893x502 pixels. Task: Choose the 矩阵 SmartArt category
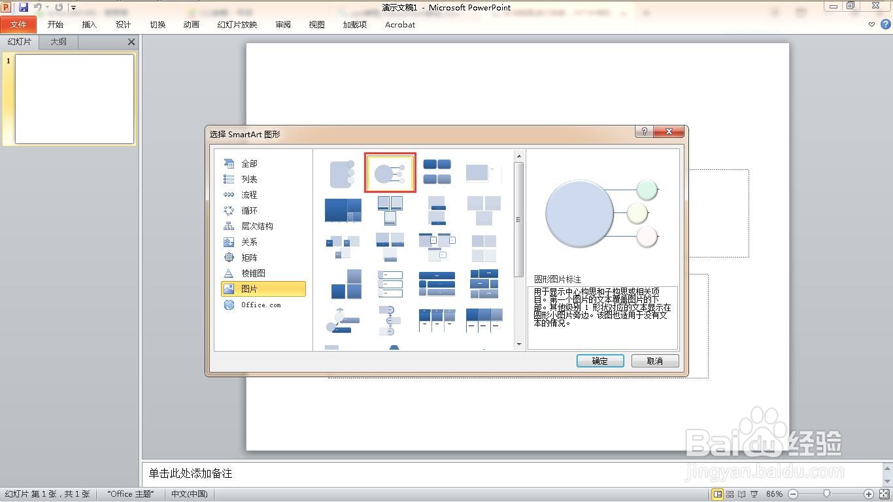(x=263, y=258)
